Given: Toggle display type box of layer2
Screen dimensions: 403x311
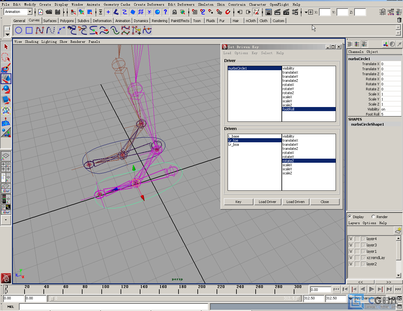Looking at the screenshot, I should tap(357, 264).
